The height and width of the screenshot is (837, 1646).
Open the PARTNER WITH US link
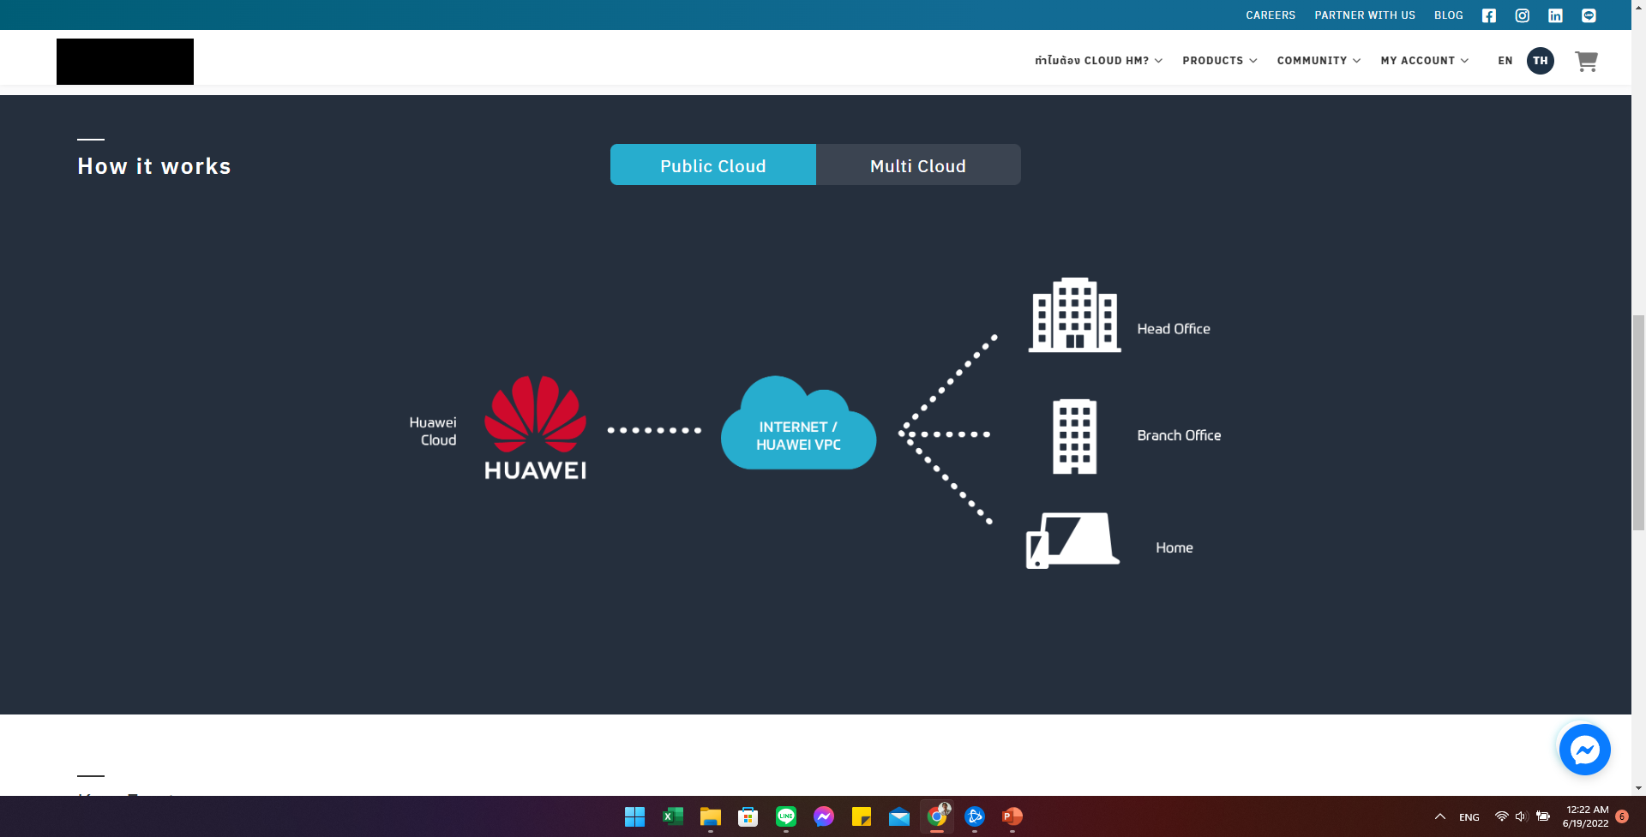tap(1365, 15)
